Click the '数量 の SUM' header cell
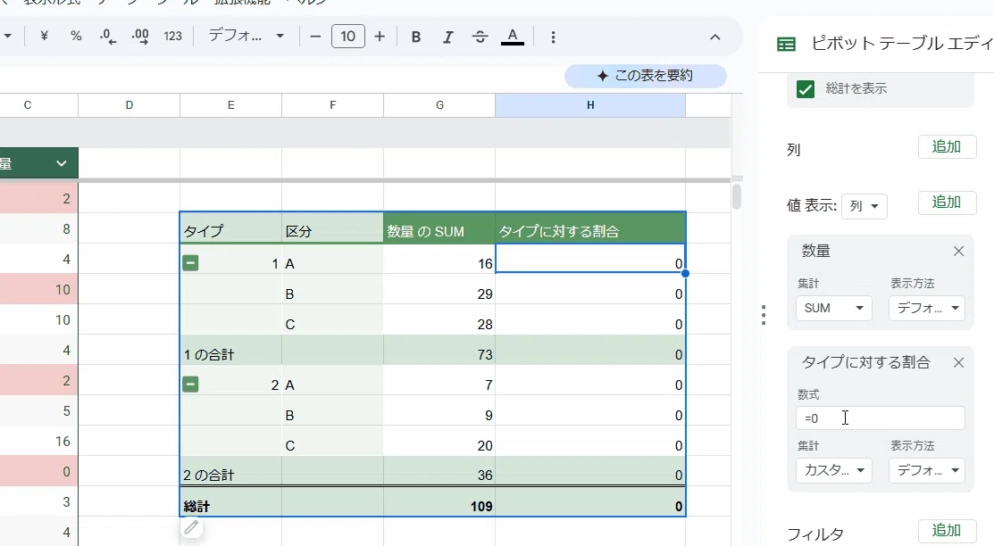Image resolution: width=994 pixels, height=546 pixels. pyautogui.click(x=439, y=228)
